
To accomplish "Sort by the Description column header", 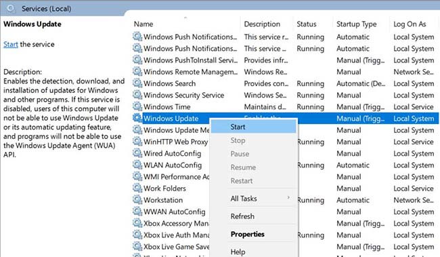I will click(262, 24).
